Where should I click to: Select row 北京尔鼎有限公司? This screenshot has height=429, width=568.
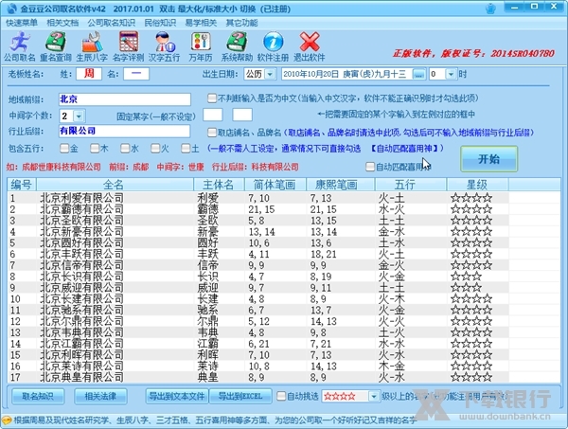coord(257,321)
